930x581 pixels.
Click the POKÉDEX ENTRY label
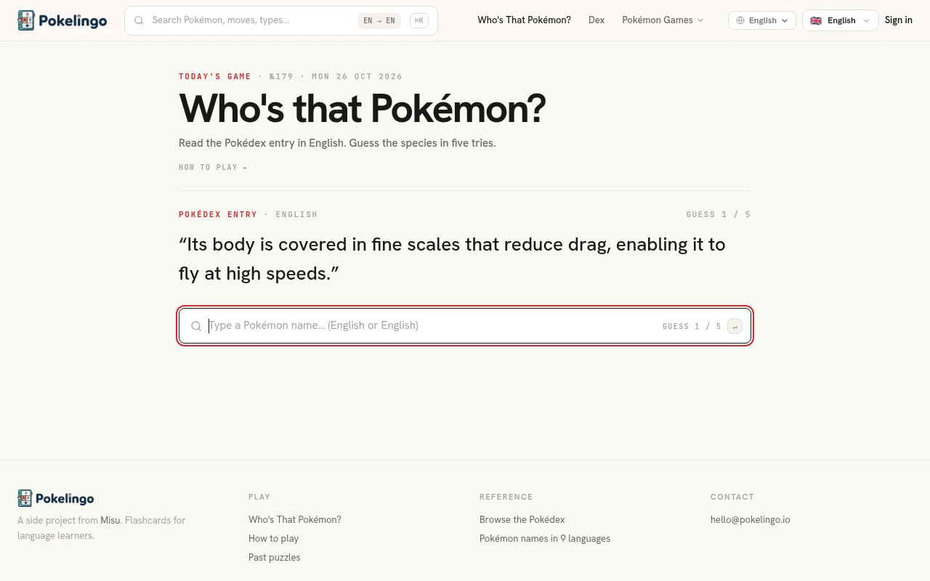pyautogui.click(x=218, y=215)
